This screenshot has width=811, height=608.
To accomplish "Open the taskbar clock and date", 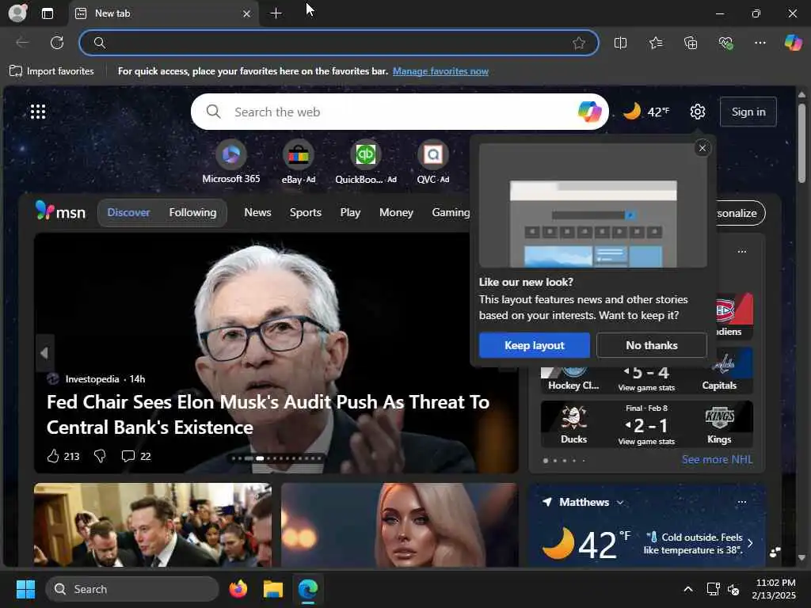I will click(x=775, y=589).
